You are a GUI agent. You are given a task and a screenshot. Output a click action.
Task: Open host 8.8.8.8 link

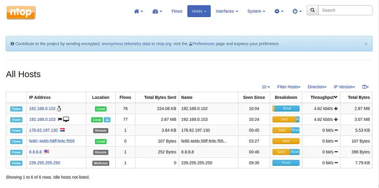click(35, 152)
